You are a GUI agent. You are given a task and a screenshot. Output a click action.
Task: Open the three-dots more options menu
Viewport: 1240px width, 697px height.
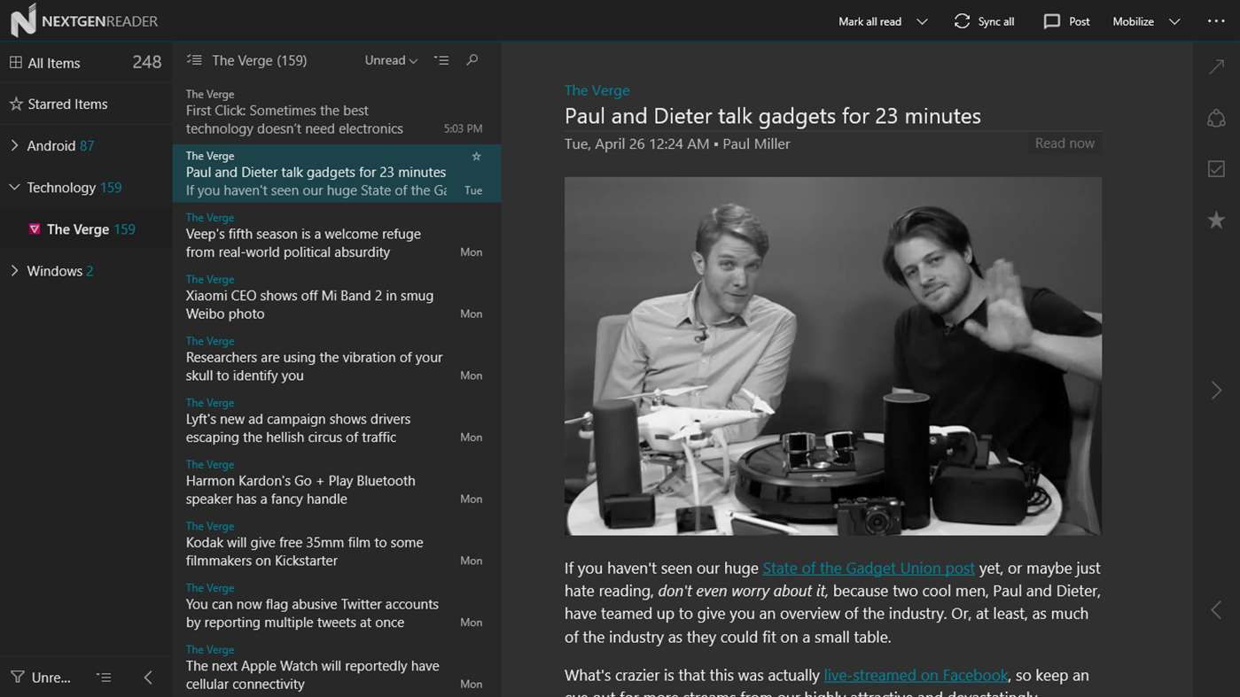pyautogui.click(x=1216, y=21)
